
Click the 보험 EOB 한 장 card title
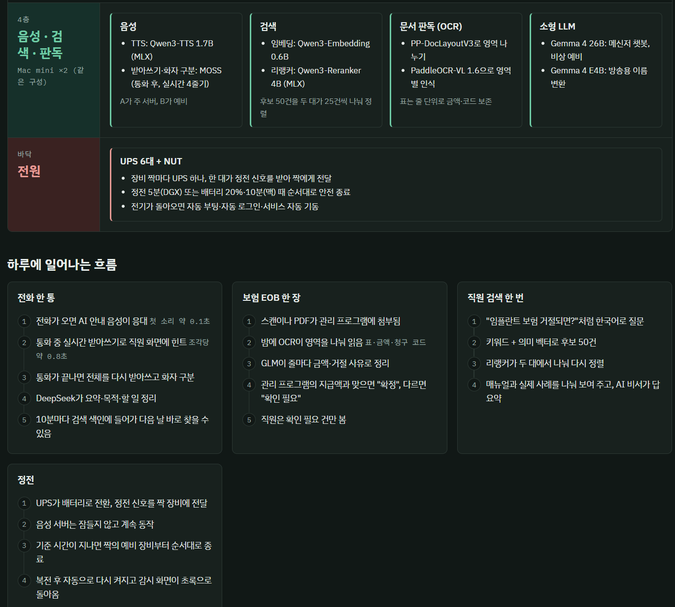271,298
